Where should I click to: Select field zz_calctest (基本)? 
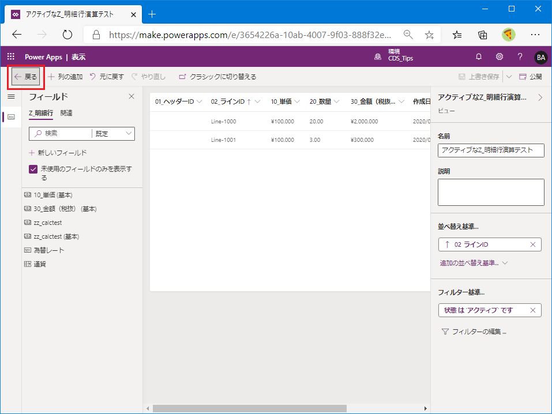click(x=57, y=236)
